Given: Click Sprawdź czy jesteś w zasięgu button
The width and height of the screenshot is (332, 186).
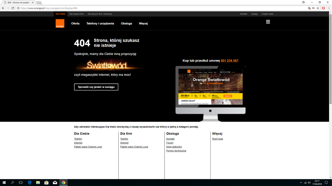Looking at the screenshot, I should (x=96, y=87).
